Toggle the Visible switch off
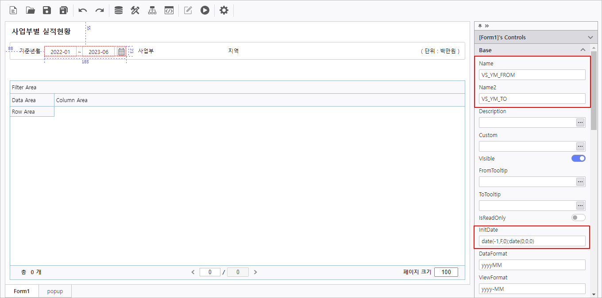Screen dimensions: 602x298 (579, 158)
